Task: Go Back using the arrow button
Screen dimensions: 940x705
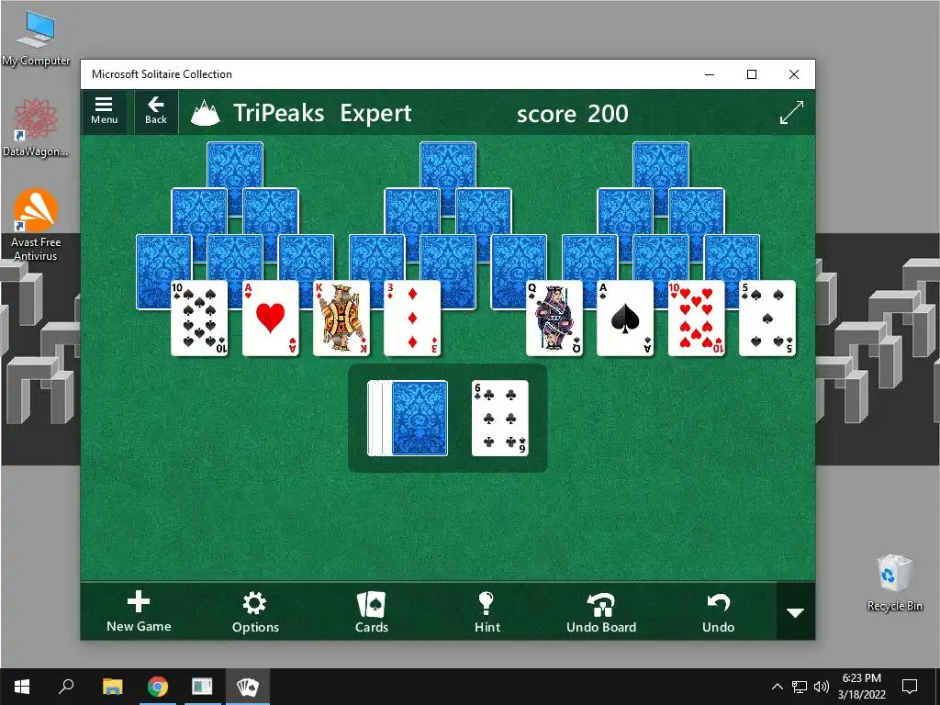Action: pyautogui.click(x=156, y=111)
